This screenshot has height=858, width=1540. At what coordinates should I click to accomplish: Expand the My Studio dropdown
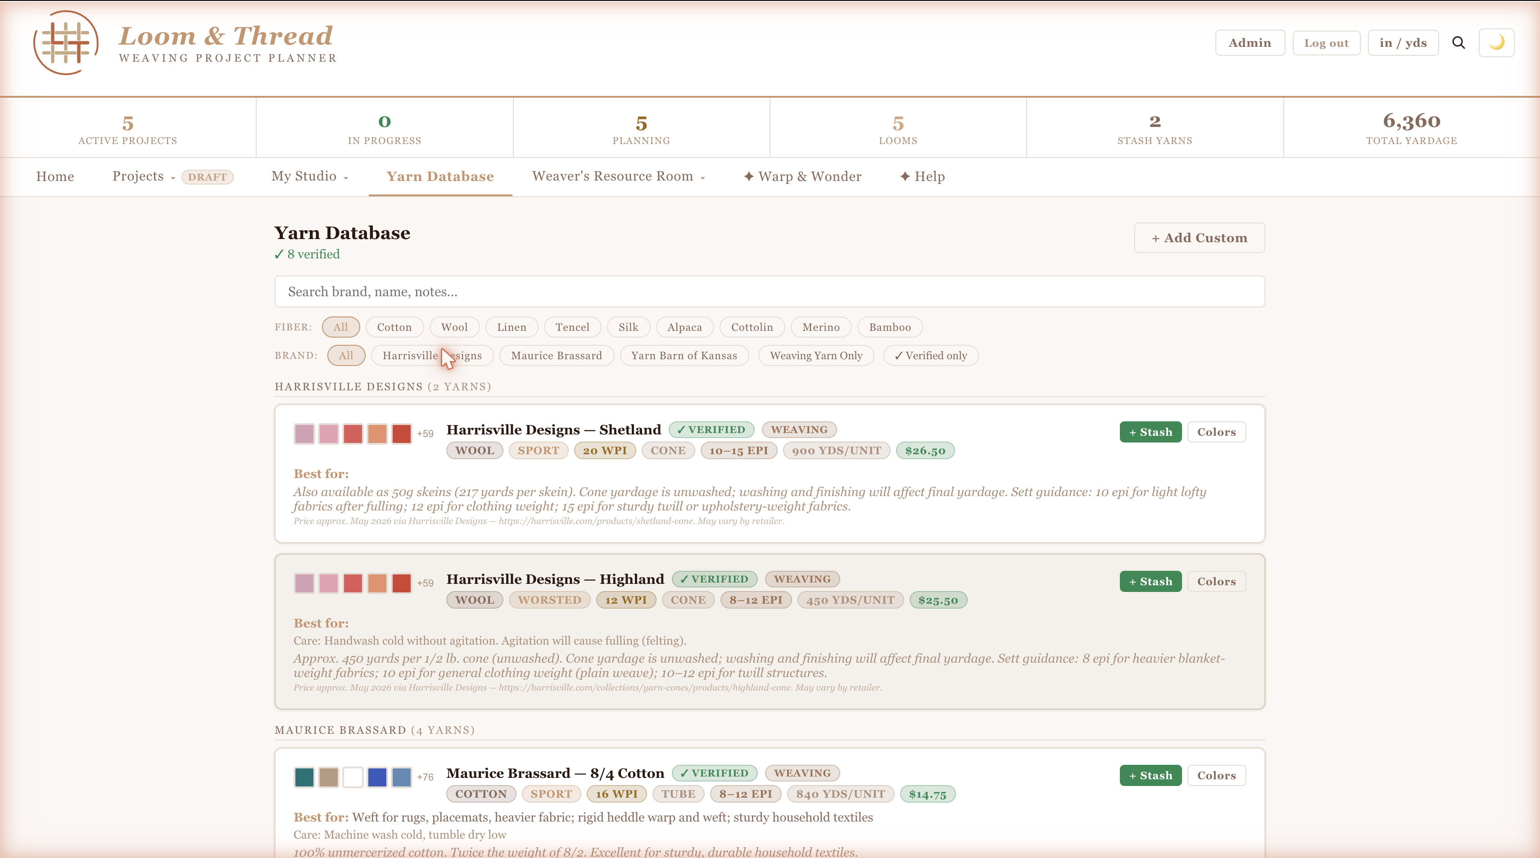(310, 176)
